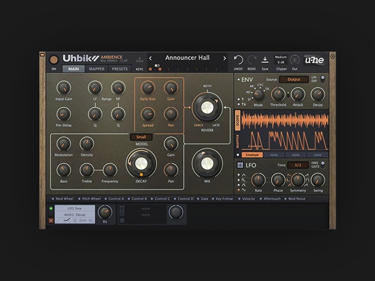This screenshot has height=281, width=375.
Task: Open the Amb1: Decay target selector
Action: pyautogui.click(x=75, y=215)
